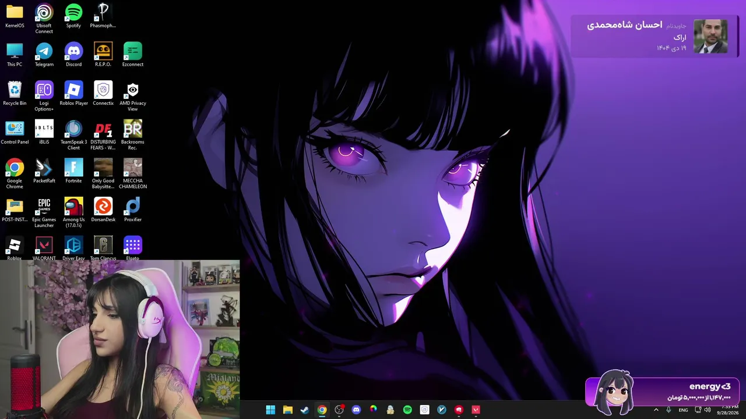Select the Logi Options+ shortcut

pos(44,96)
